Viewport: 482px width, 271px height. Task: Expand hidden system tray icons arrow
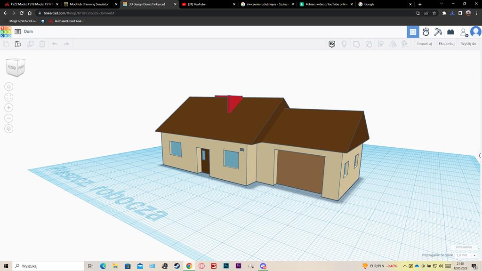tap(405, 266)
